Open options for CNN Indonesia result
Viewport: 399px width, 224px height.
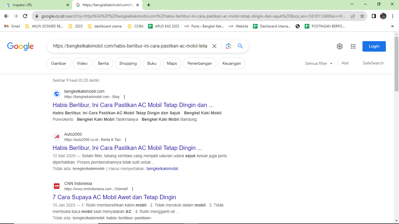click(x=133, y=189)
